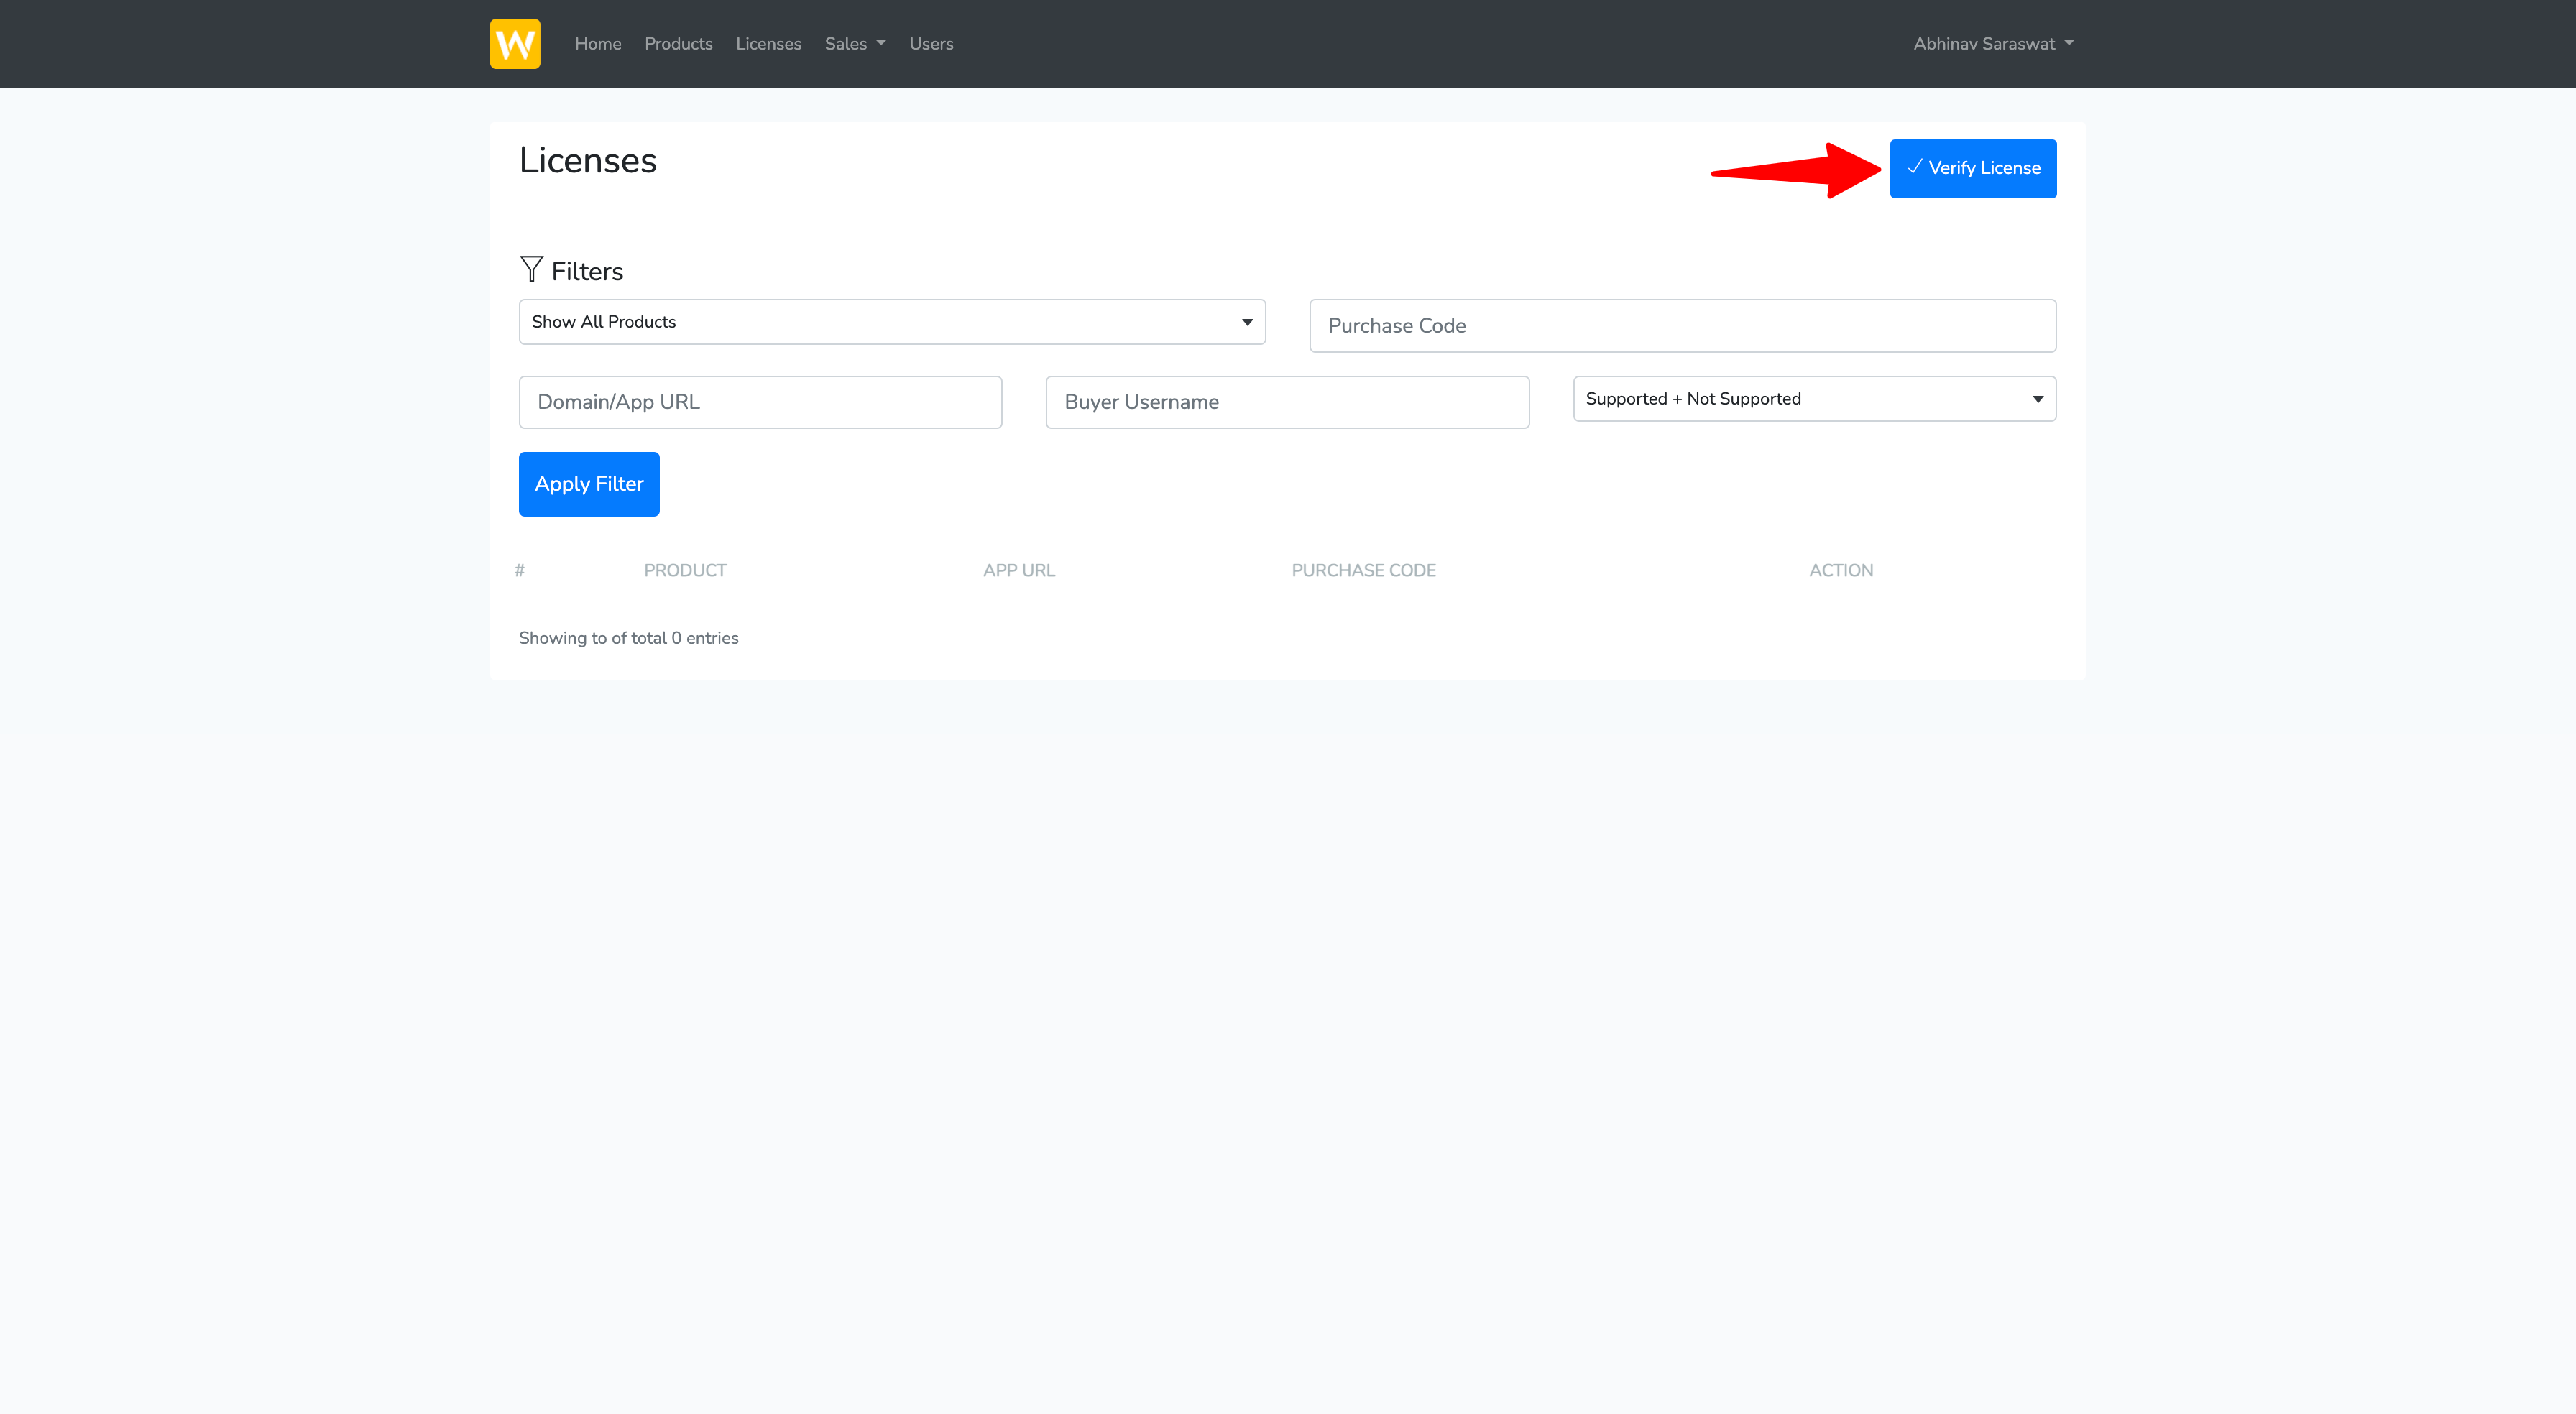Expand the Sales dropdown menu
This screenshot has width=2576, height=1414.
point(854,44)
